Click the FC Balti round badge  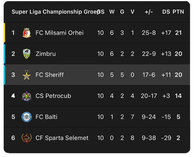(27, 117)
